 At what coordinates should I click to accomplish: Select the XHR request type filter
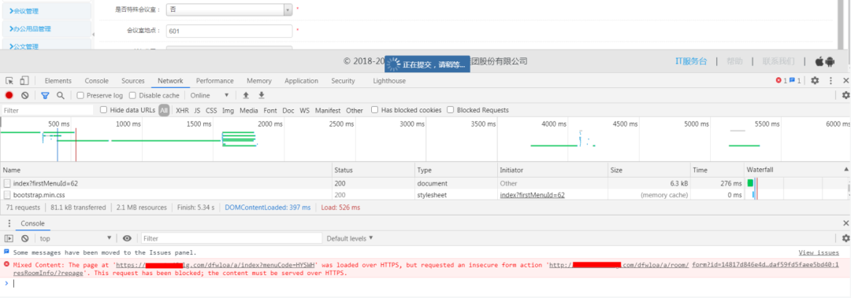tap(182, 110)
